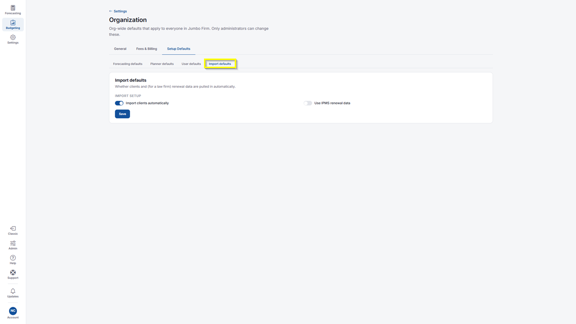This screenshot has height=324, width=576.
Task: Click the 'Import clients automatically' label text
Action: (147, 103)
